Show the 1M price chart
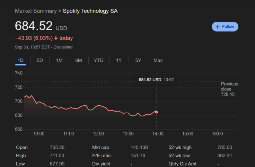255x167 pixels. (x=59, y=60)
